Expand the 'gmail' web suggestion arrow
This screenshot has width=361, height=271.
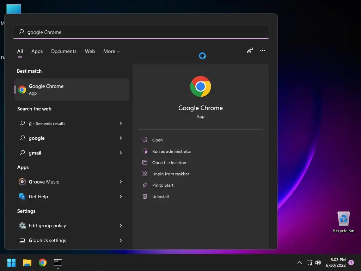click(121, 152)
